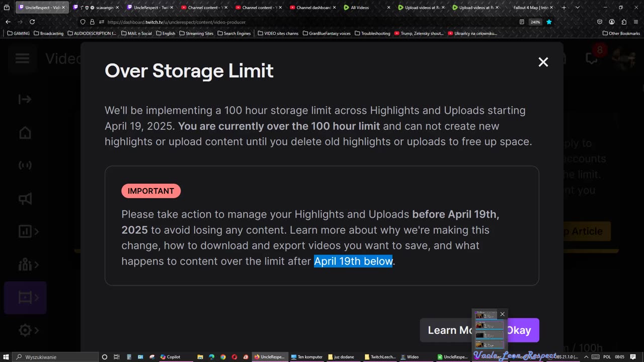
Task: Open Trump, Zelensky shout bookmark
Action: tap(419, 33)
